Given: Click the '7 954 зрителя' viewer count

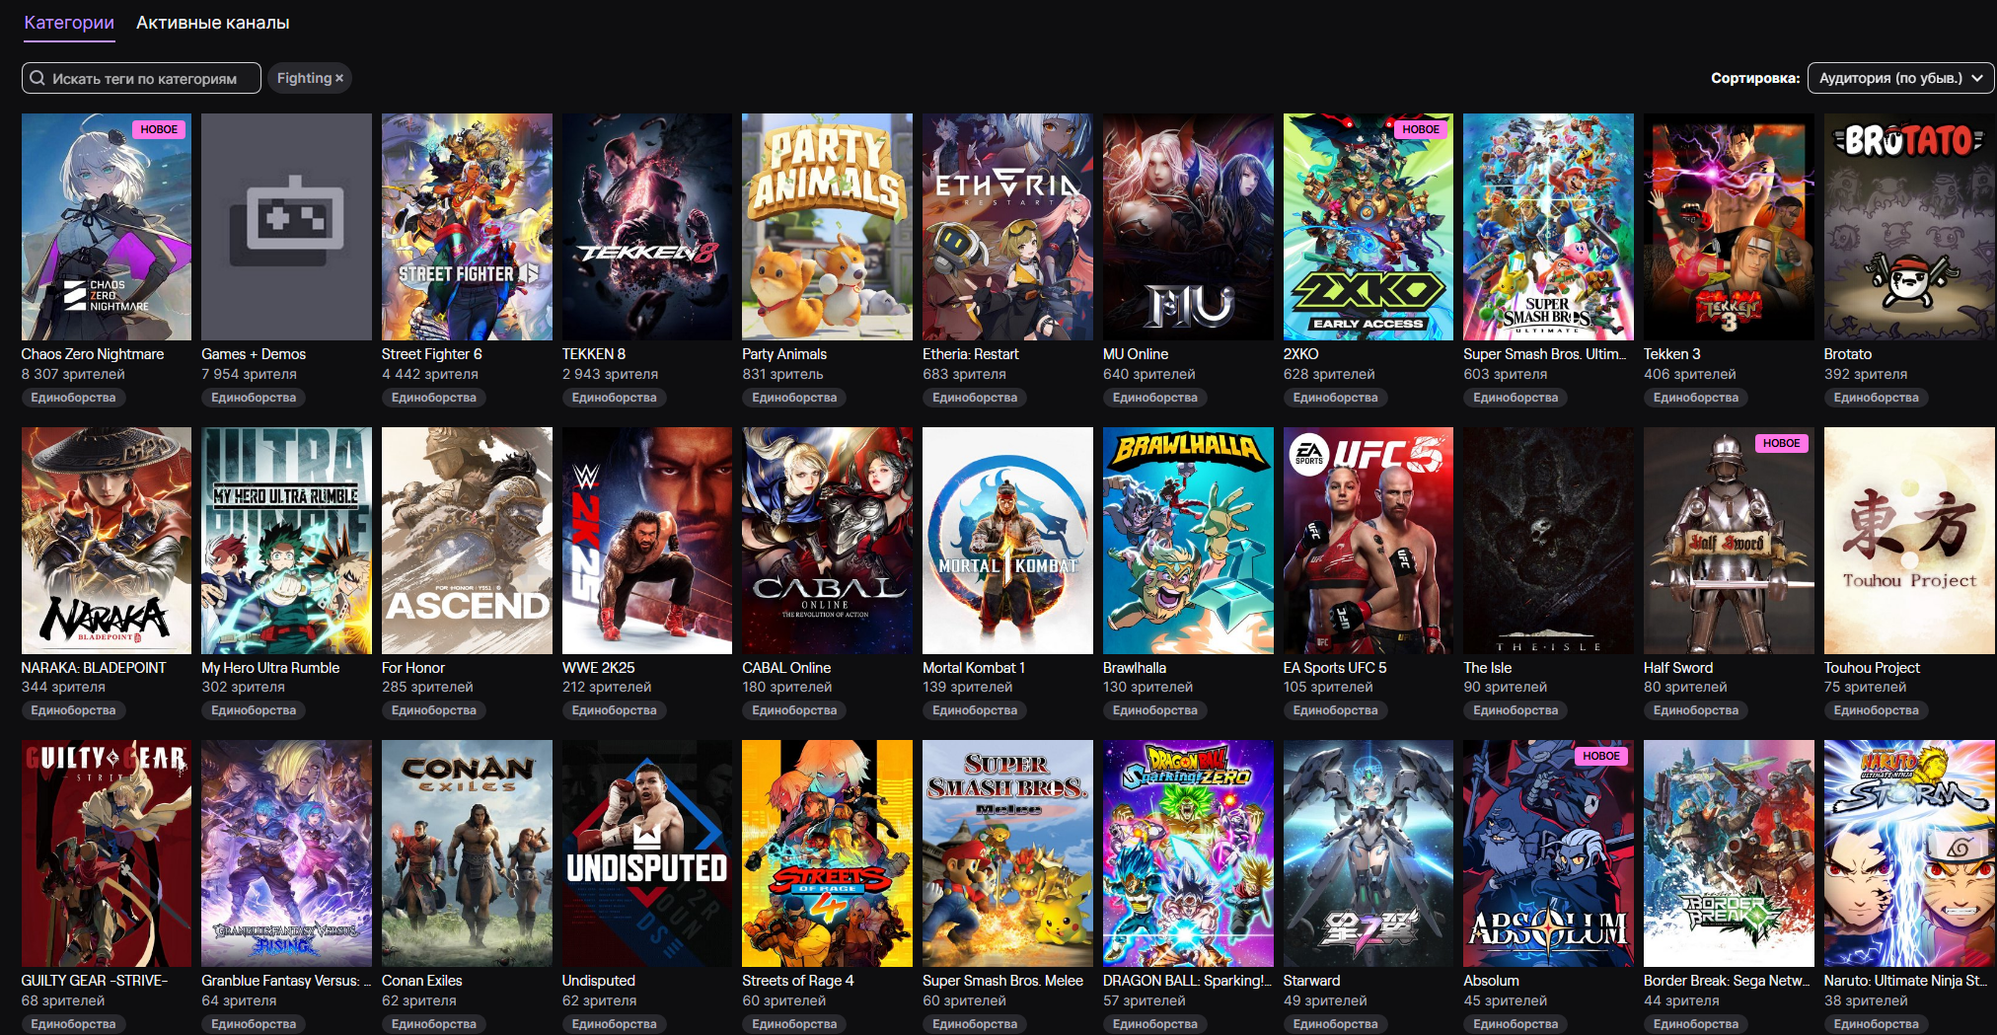Looking at the screenshot, I should pos(249,375).
